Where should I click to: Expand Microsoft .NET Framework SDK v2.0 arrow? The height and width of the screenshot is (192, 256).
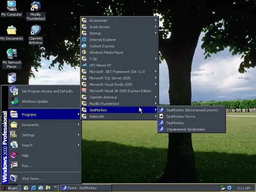[x=156, y=71]
